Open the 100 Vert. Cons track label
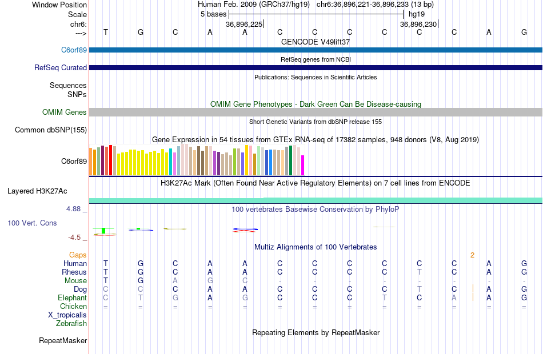This screenshot has height=354, width=543. (32, 223)
